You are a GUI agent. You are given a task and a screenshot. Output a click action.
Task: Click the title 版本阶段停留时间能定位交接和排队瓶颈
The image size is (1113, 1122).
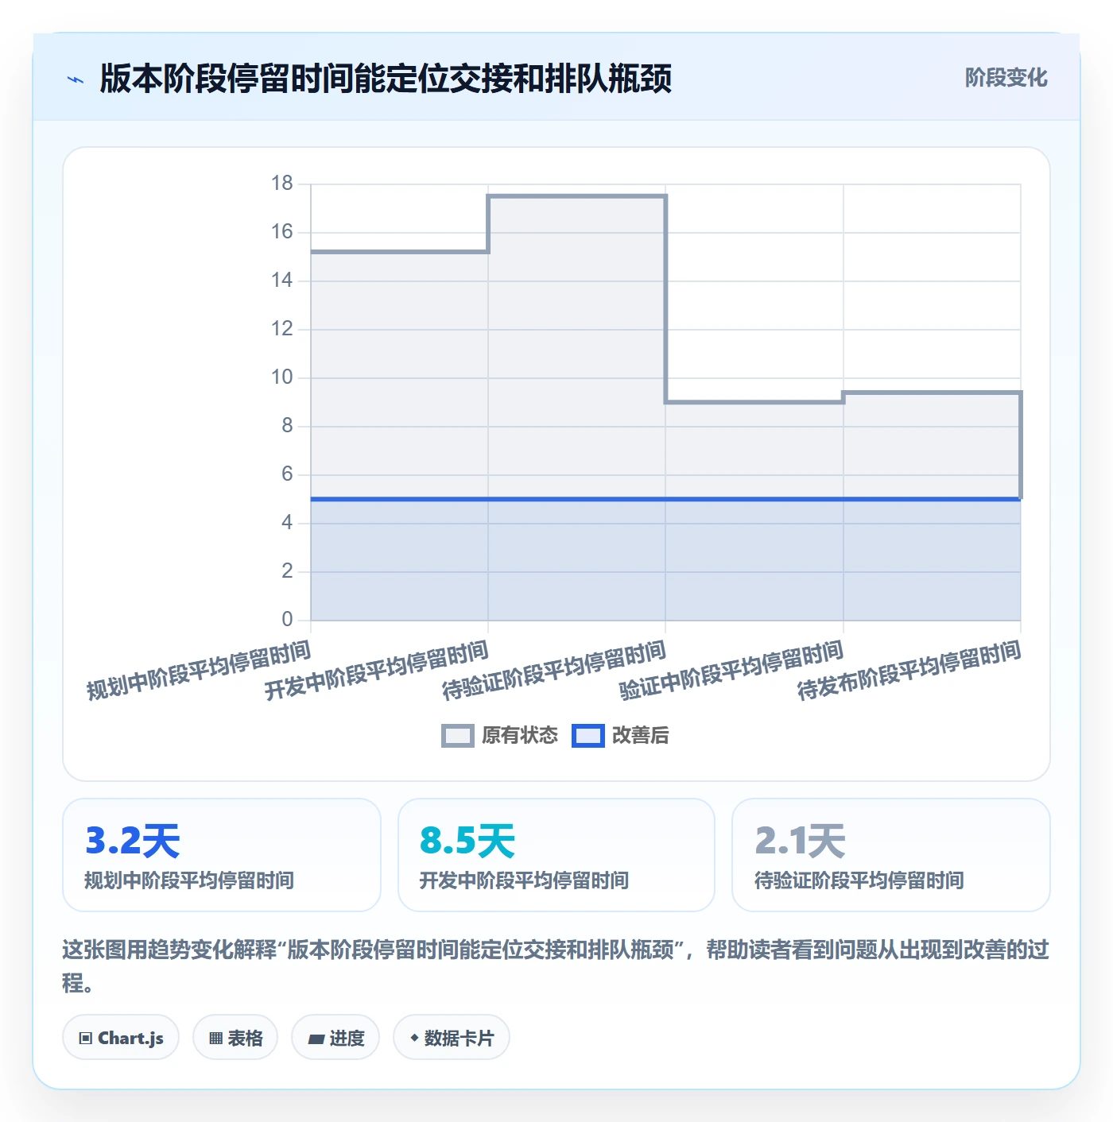[386, 79]
